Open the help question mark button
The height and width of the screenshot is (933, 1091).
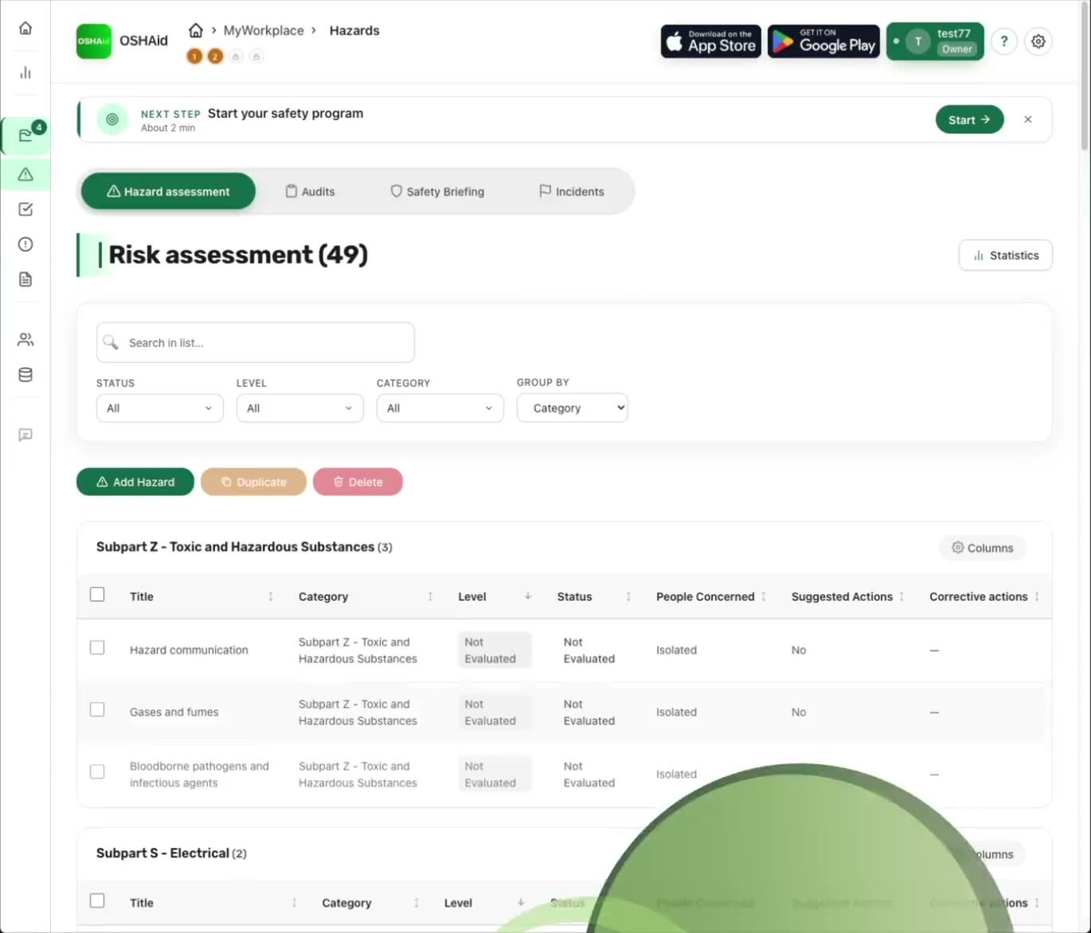coord(1004,41)
